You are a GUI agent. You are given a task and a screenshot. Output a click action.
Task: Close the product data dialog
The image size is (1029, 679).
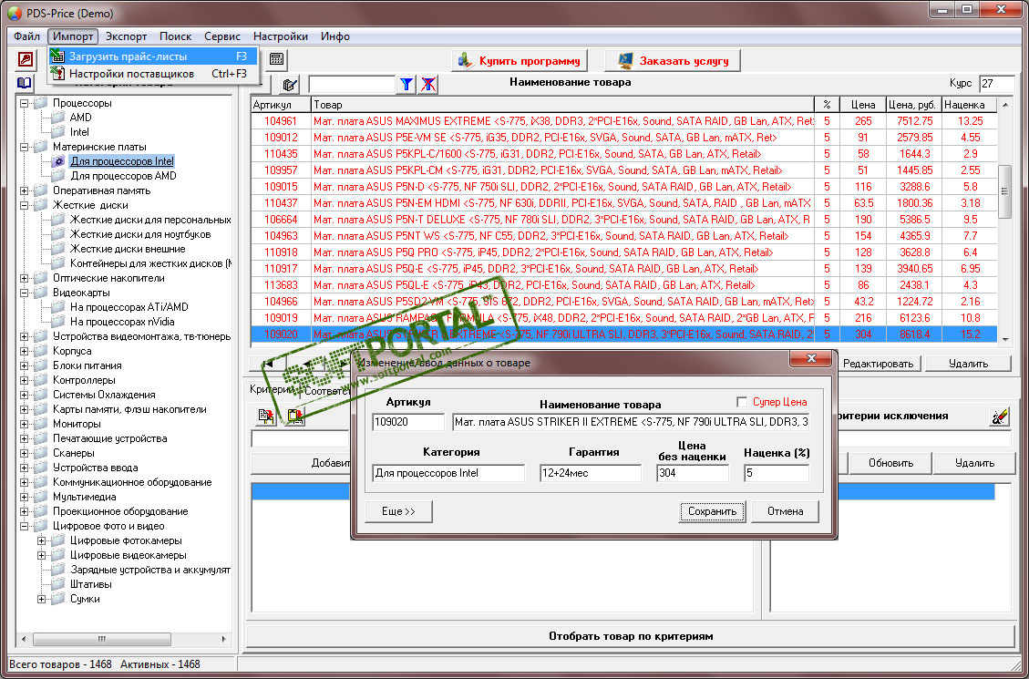[811, 358]
